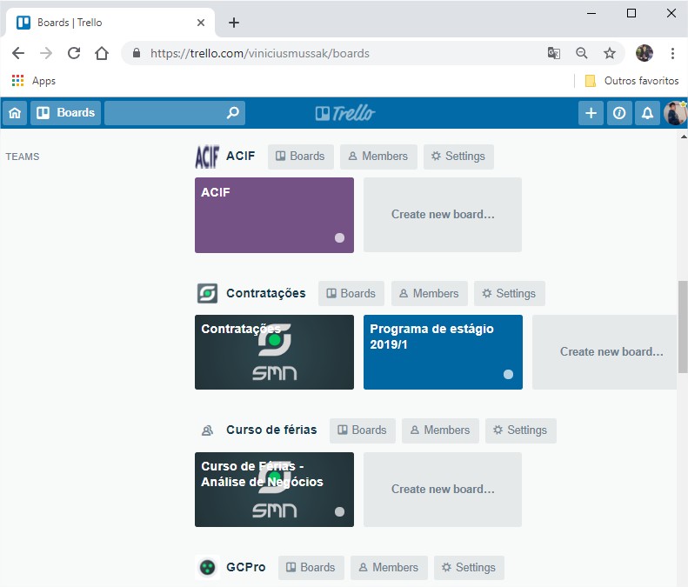This screenshot has width=688, height=587.
Task: Open the create new plus menu
Action: coord(591,113)
